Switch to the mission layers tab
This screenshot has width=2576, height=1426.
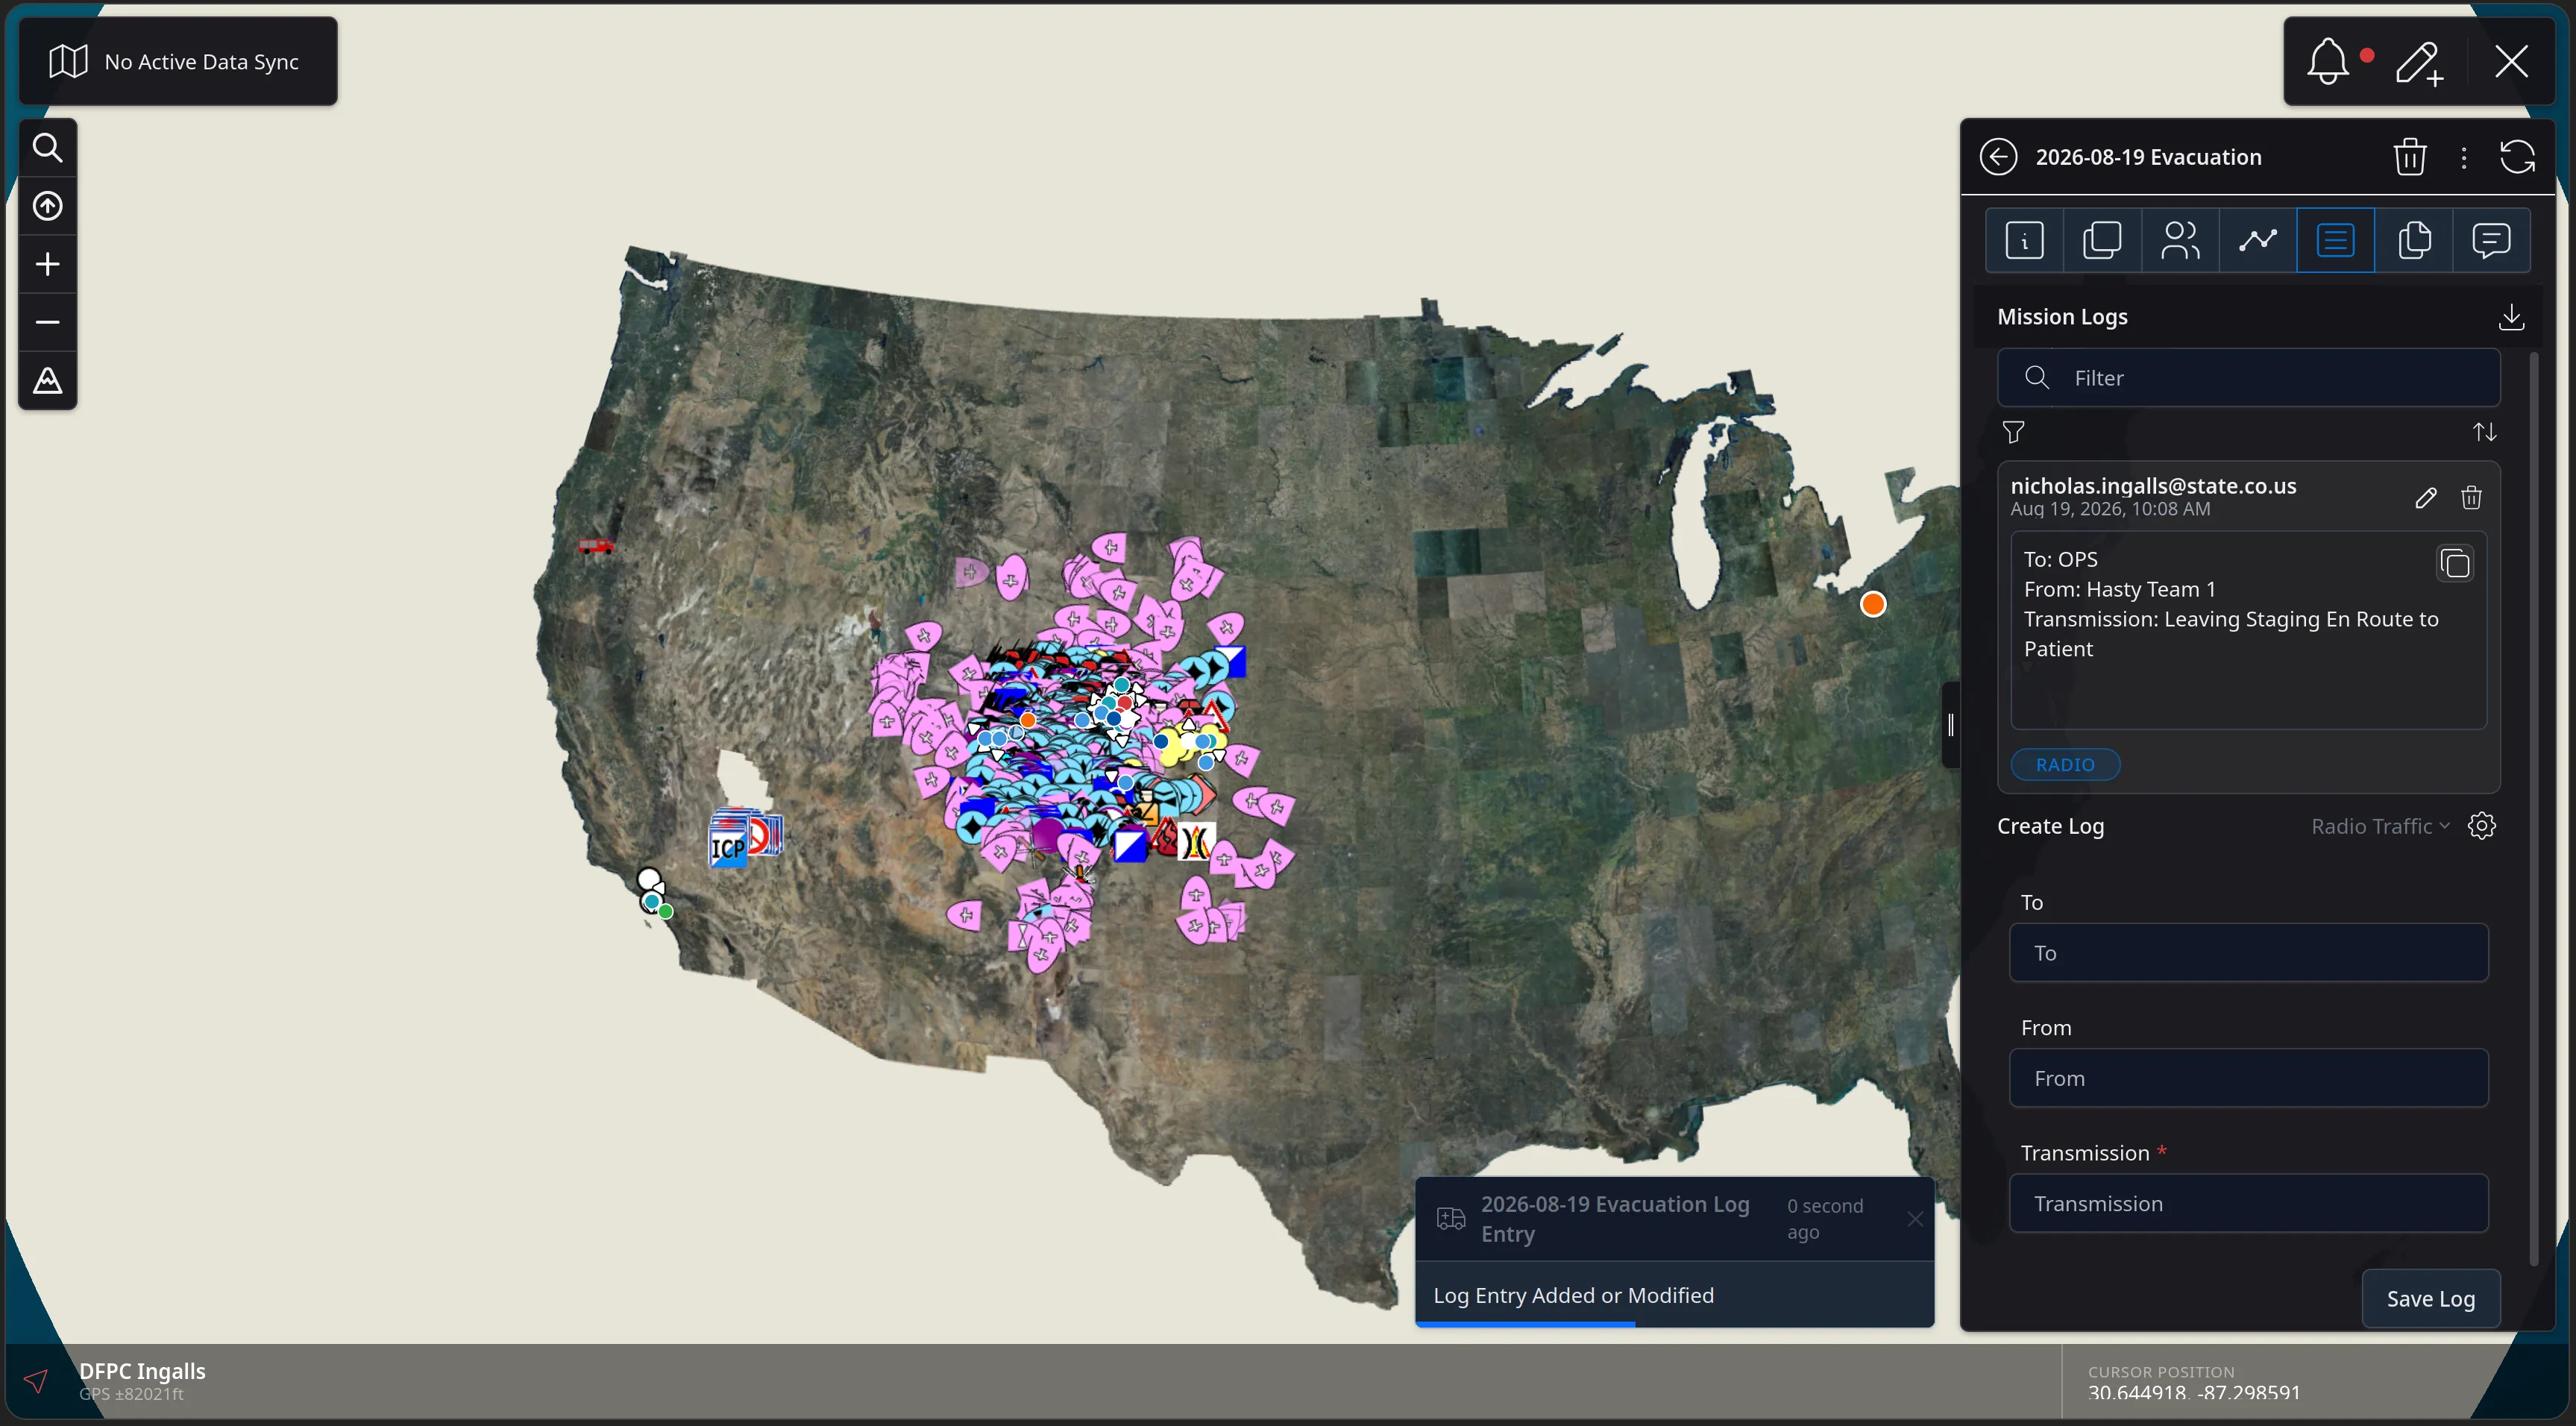coord(2102,240)
